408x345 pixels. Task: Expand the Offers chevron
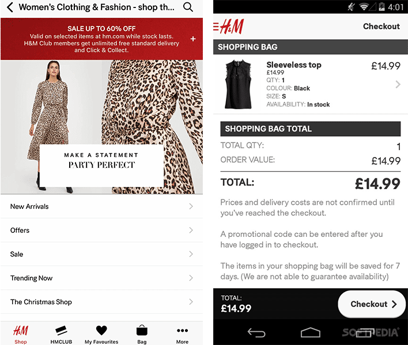pos(191,230)
